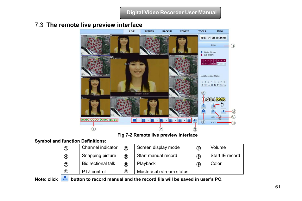Open the SEARCH tab
Image resolution: width=302 pixels, height=201 pixels.
[x=149, y=31]
